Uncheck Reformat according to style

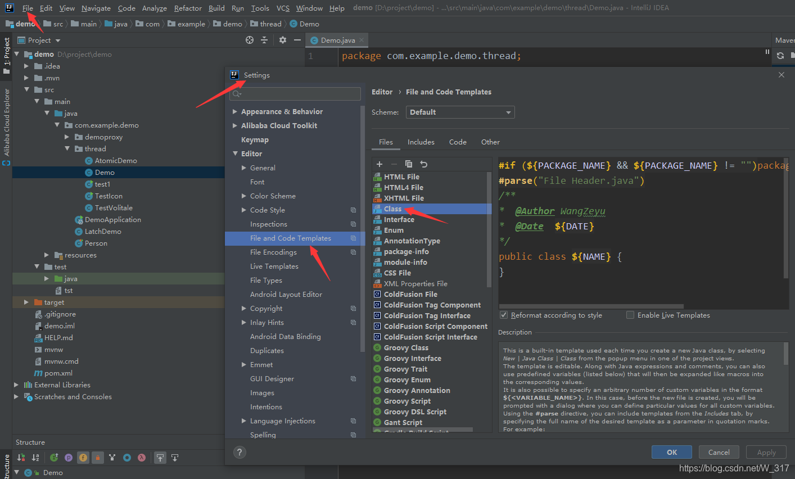point(504,315)
